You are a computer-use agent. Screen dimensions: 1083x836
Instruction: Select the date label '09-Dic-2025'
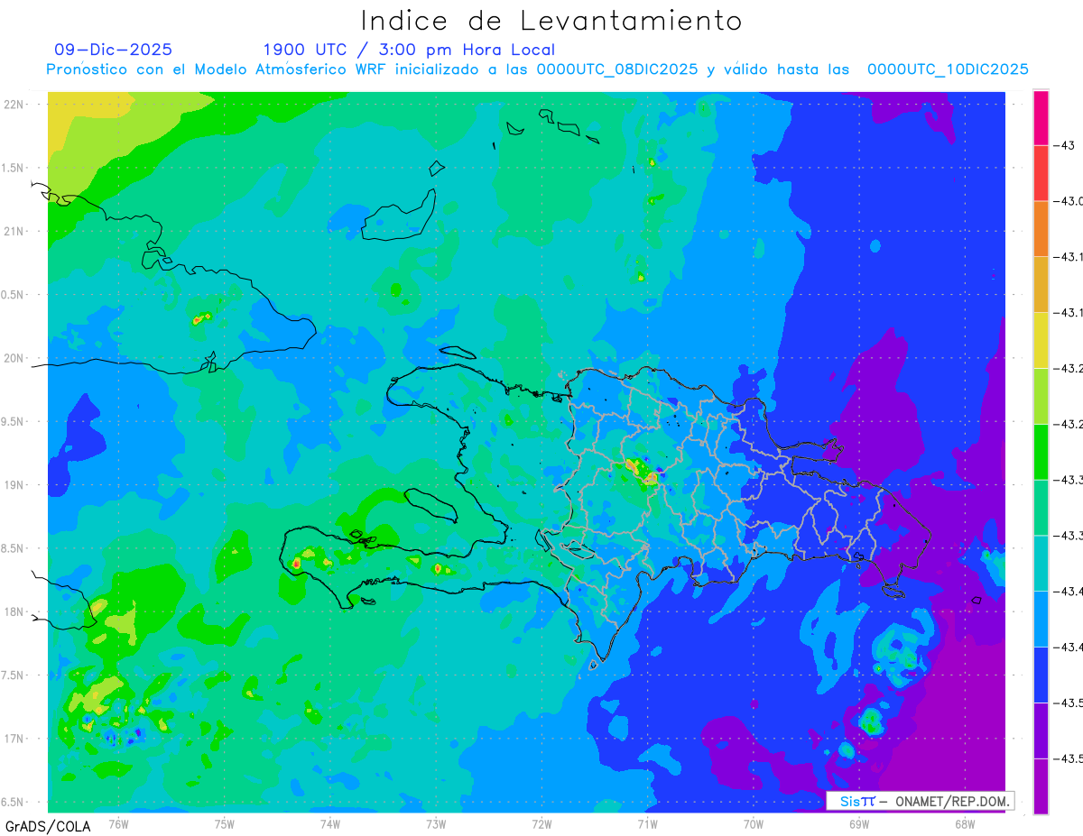(113, 50)
